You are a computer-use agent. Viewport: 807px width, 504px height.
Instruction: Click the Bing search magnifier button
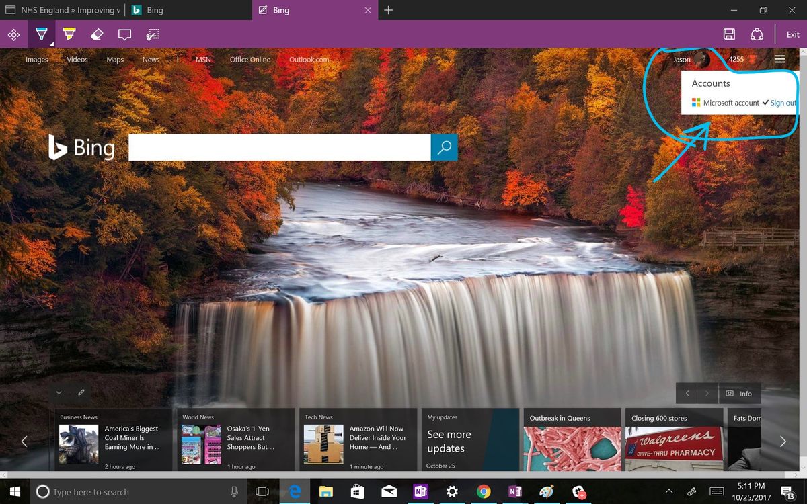[x=444, y=147]
